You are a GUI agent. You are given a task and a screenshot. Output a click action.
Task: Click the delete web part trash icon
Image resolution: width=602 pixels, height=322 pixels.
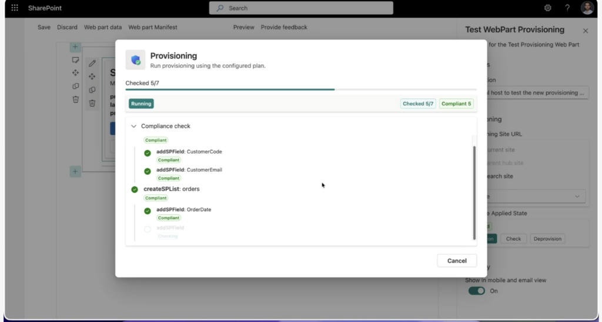(92, 103)
